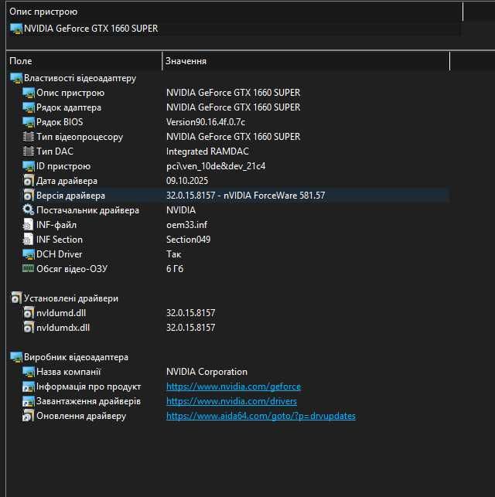Click the icon beside Оновлення драйверу
This screenshot has width=495, height=497.
pyautogui.click(x=28, y=416)
